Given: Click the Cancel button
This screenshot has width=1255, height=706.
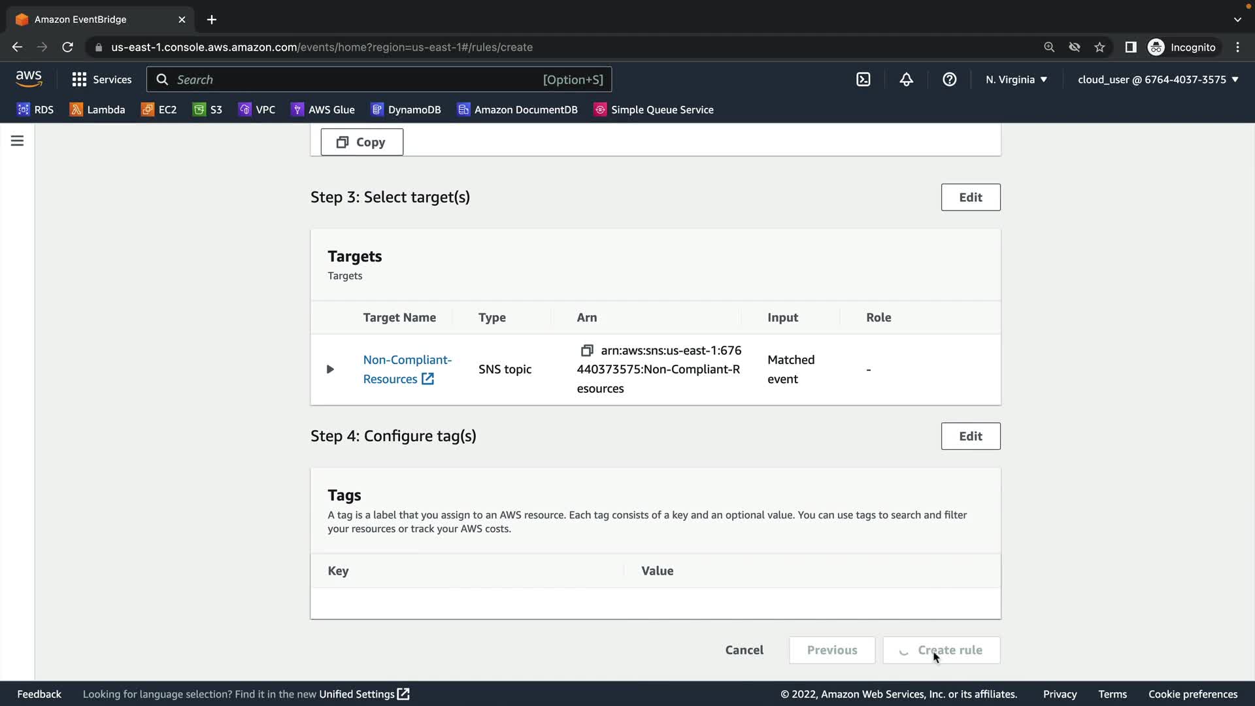Looking at the screenshot, I should tap(744, 650).
